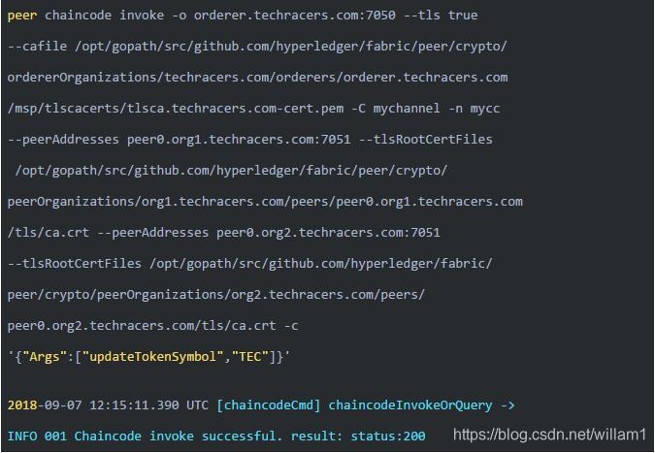Click the '/tls/ca.crt' path on org1 line
This screenshot has width=655, height=453.
pos(49,233)
